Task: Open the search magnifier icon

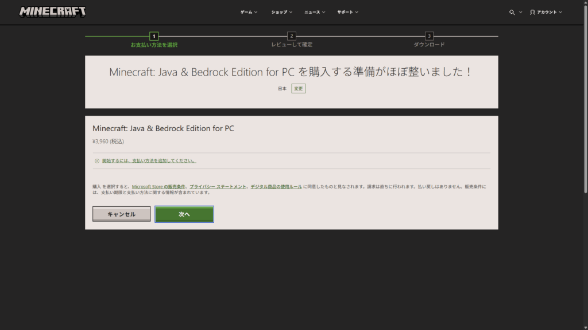Action: [x=512, y=13]
